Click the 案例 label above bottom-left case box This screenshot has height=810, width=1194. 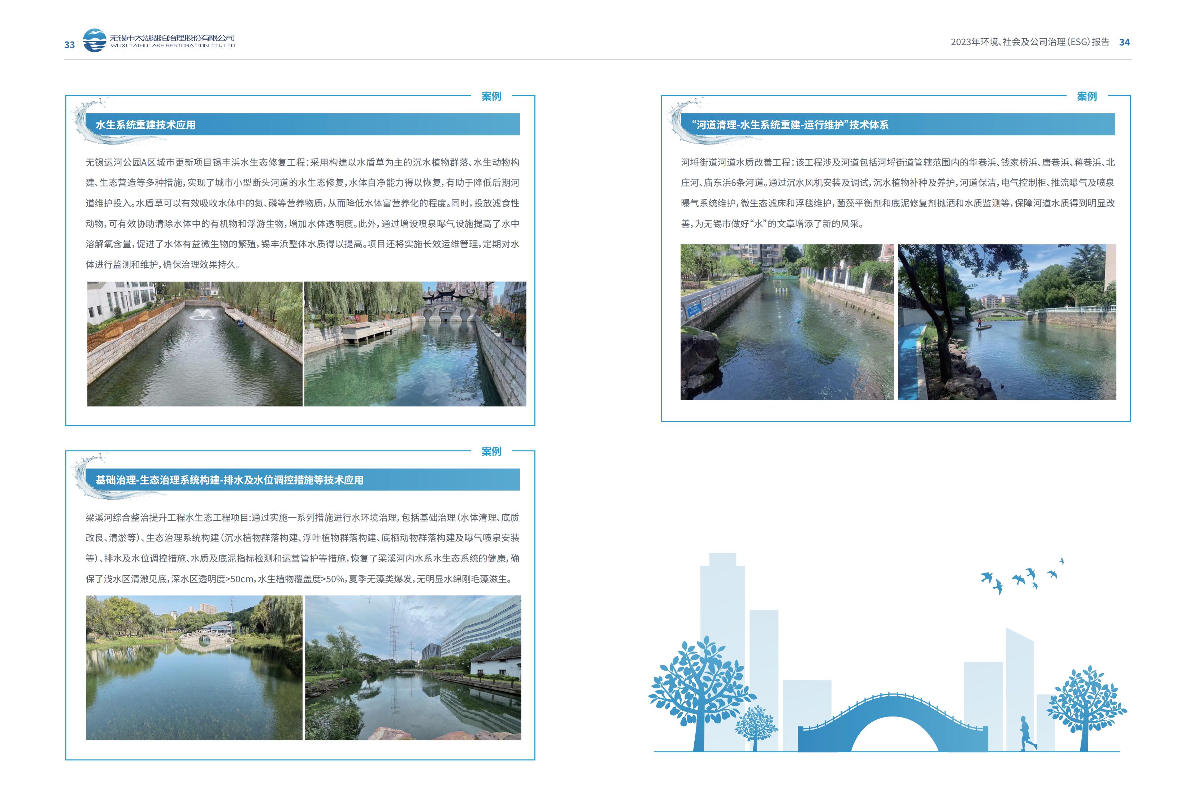point(491,452)
